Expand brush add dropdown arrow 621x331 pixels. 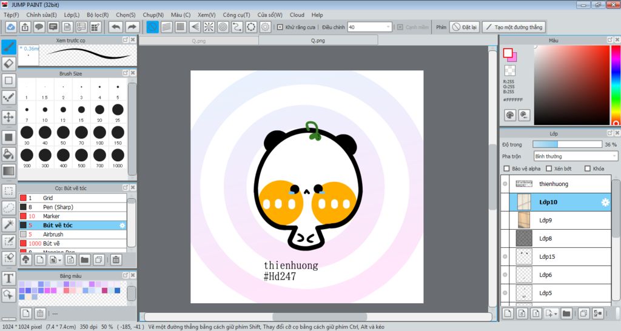point(60,260)
